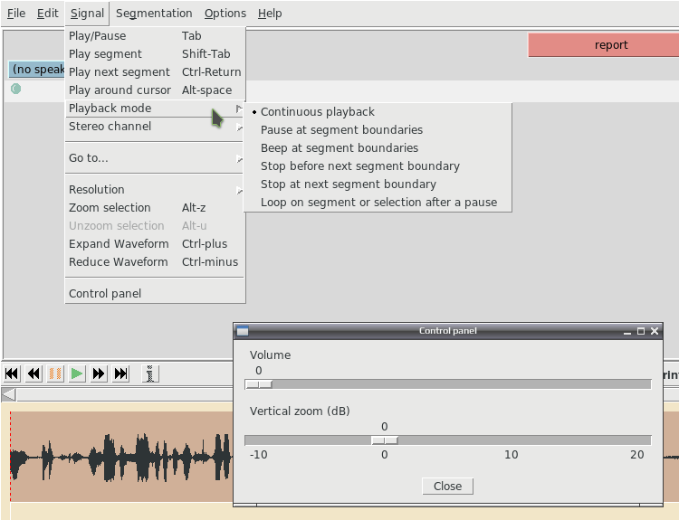The width and height of the screenshot is (679, 520).
Task: Maximize the Control panel window
Action: (641, 331)
